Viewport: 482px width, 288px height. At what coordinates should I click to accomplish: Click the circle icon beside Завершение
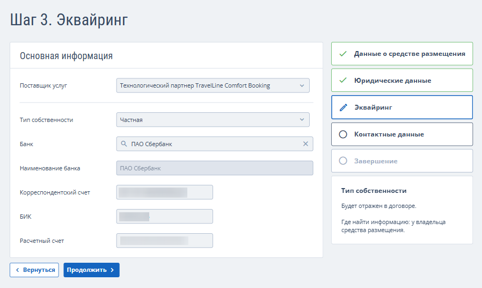pyautogui.click(x=344, y=161)
